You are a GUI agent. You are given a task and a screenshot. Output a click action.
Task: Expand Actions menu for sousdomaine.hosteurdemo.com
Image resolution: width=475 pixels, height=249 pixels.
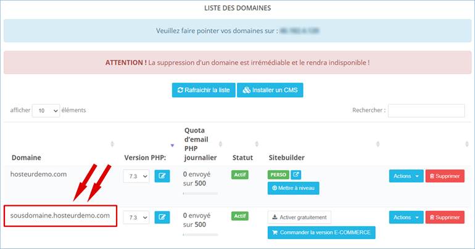[x=406, y=217]
